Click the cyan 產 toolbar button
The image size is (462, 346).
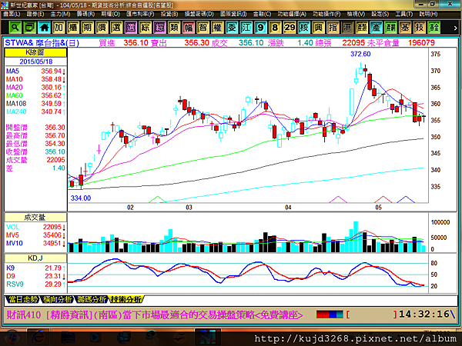click(377, 28)
